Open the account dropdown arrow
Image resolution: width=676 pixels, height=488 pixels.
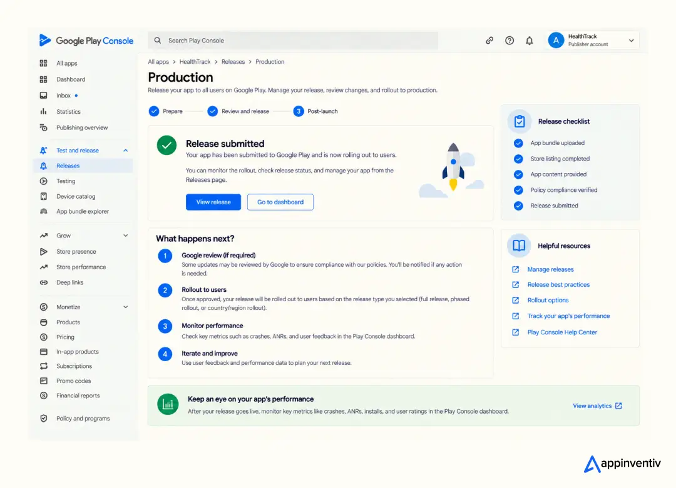coord(631,41)
